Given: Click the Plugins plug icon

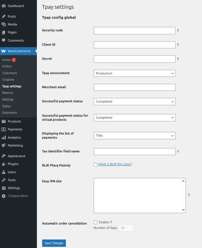Looking at the screenshot, I should point(4,164).
